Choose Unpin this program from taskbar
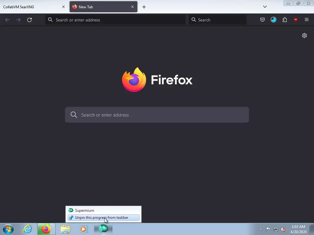Screen dimensions: 314x235 click(104, 218)
